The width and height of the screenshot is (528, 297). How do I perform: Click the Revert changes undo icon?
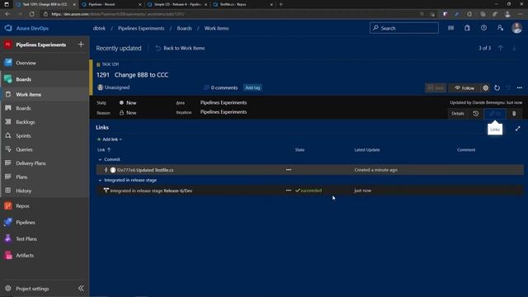click(508, 88)
